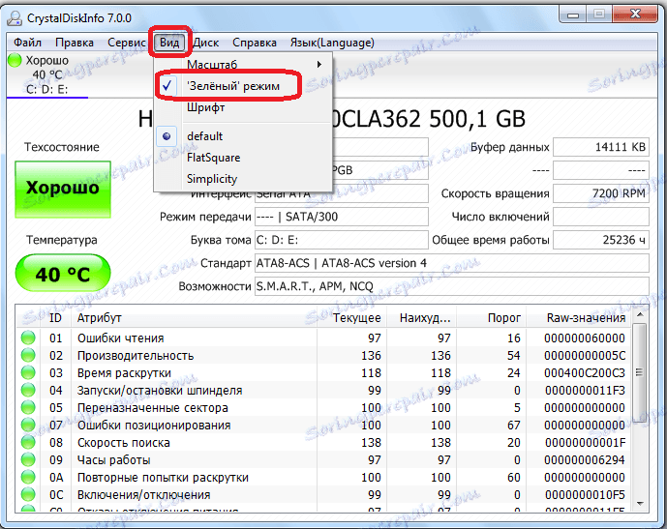Minimize the CrystalDiskInfo window
Screen dimensions: 667x529
click(x=573, y=15)
